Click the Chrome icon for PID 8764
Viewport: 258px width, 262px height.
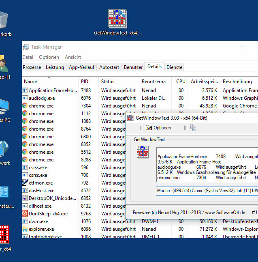point(25,129)
